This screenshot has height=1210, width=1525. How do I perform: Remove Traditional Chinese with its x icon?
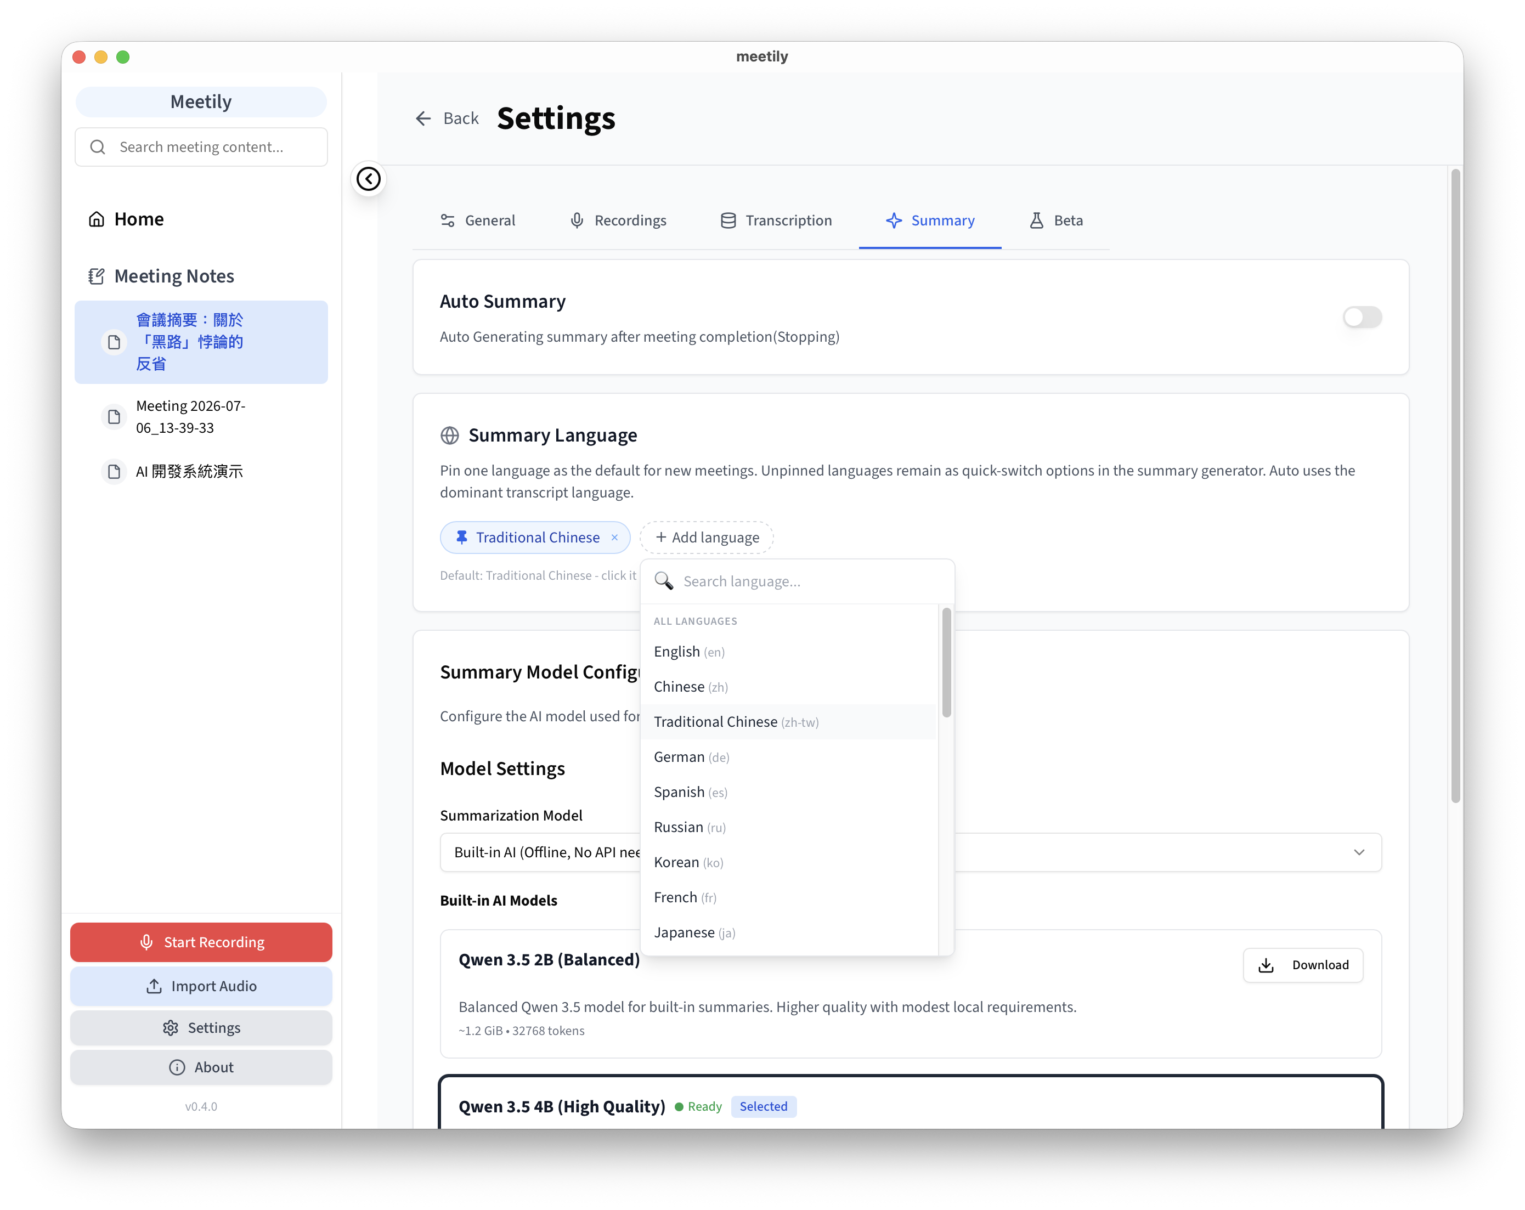(x=615, y=538)
